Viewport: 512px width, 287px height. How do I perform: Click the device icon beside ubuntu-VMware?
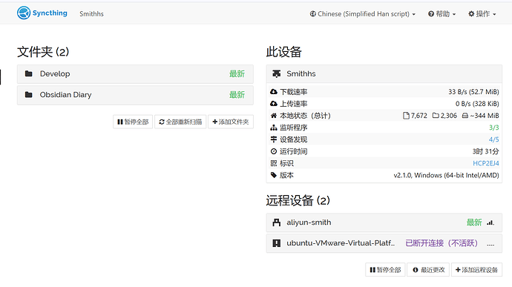point(277,243)
